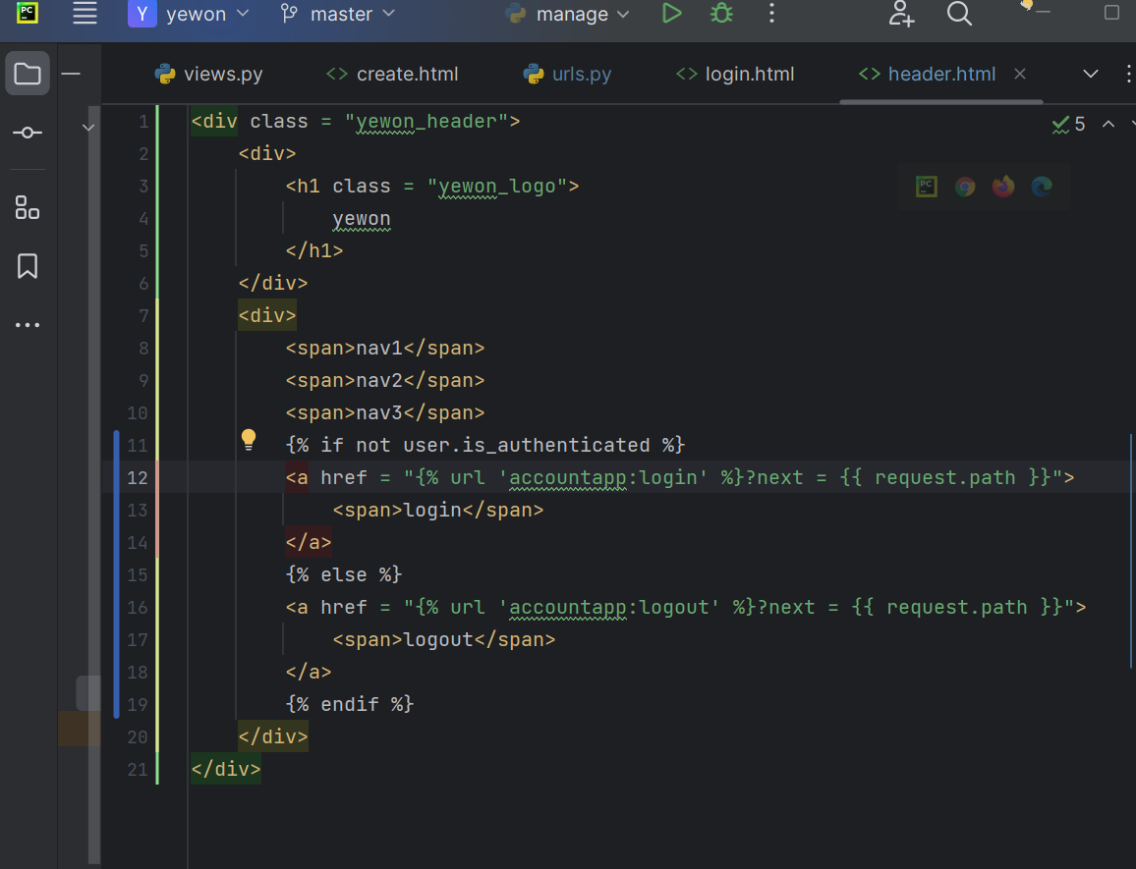Collapse the project tree chevron
This screenshot has width=1136, height=869.
tap(88, 129)
